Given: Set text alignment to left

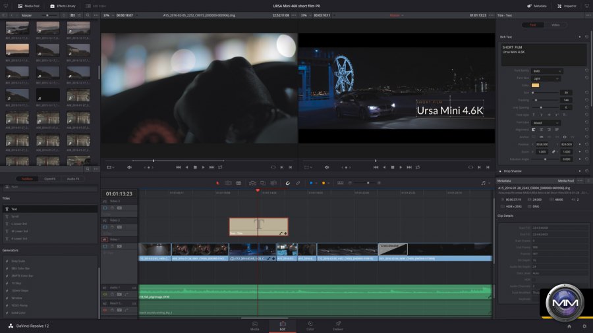Looking at the screenshot, I should pos(534,130).
